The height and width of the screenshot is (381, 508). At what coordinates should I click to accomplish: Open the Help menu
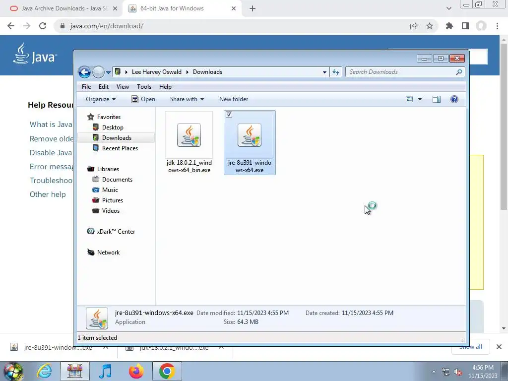coord(165,87)
